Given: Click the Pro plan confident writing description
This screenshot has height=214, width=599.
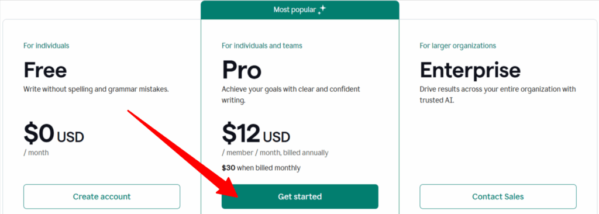Looking at the screenshot, I should click(x=291, y=95).
